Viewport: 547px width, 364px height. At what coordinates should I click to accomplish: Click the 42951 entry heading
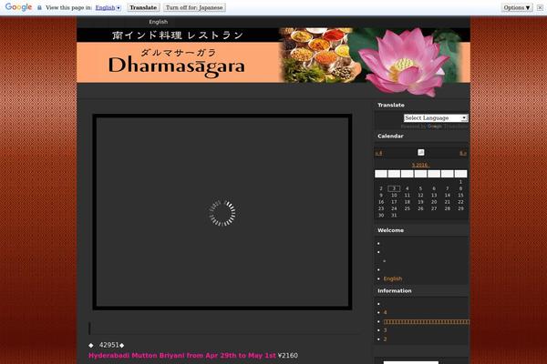pos(107,345)
